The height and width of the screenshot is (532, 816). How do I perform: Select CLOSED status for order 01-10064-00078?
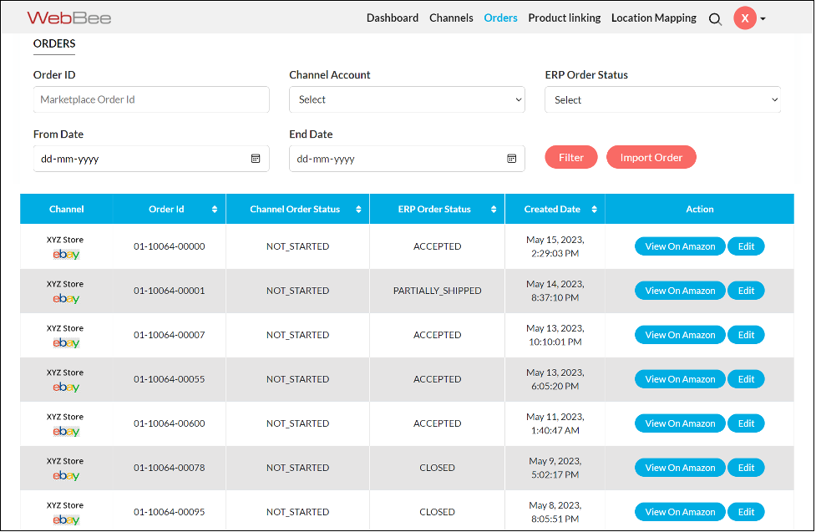437,468
